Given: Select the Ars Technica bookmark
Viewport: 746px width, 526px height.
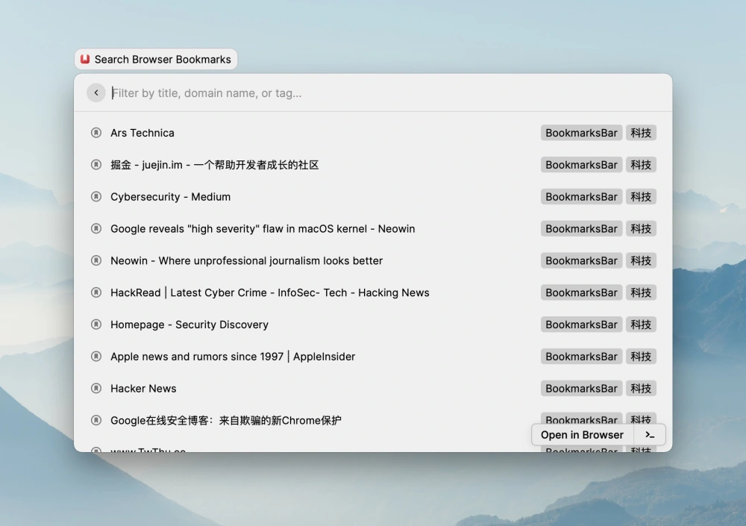Looking at the screenshot, I should pyautogui.click(x=373, y=133).
